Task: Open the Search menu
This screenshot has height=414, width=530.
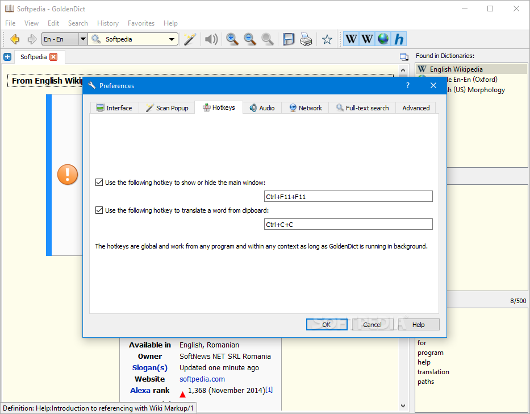Action: tap(78, 23)
